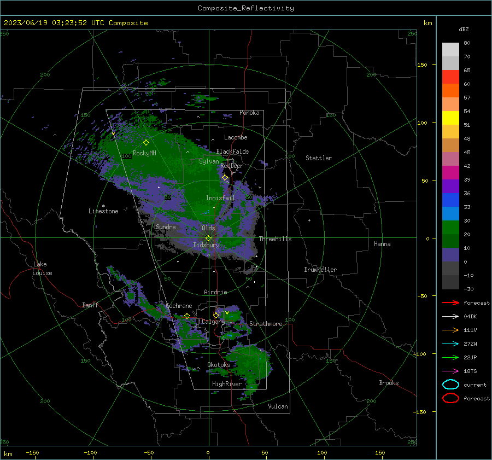Click the Blackfalds label
Image resolution: width=492 pixels, height=460 pixels.
(x=232, y=152)
